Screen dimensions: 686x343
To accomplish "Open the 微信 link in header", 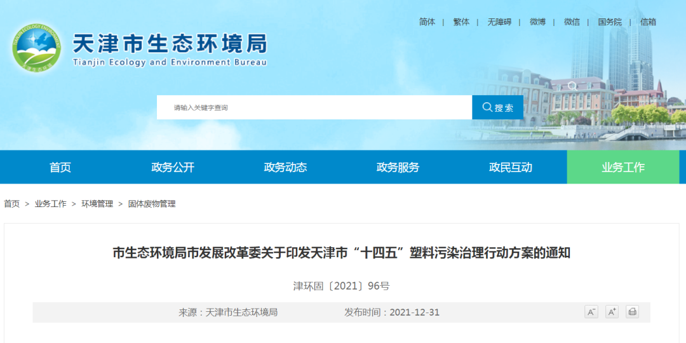I will pos(572,22).
